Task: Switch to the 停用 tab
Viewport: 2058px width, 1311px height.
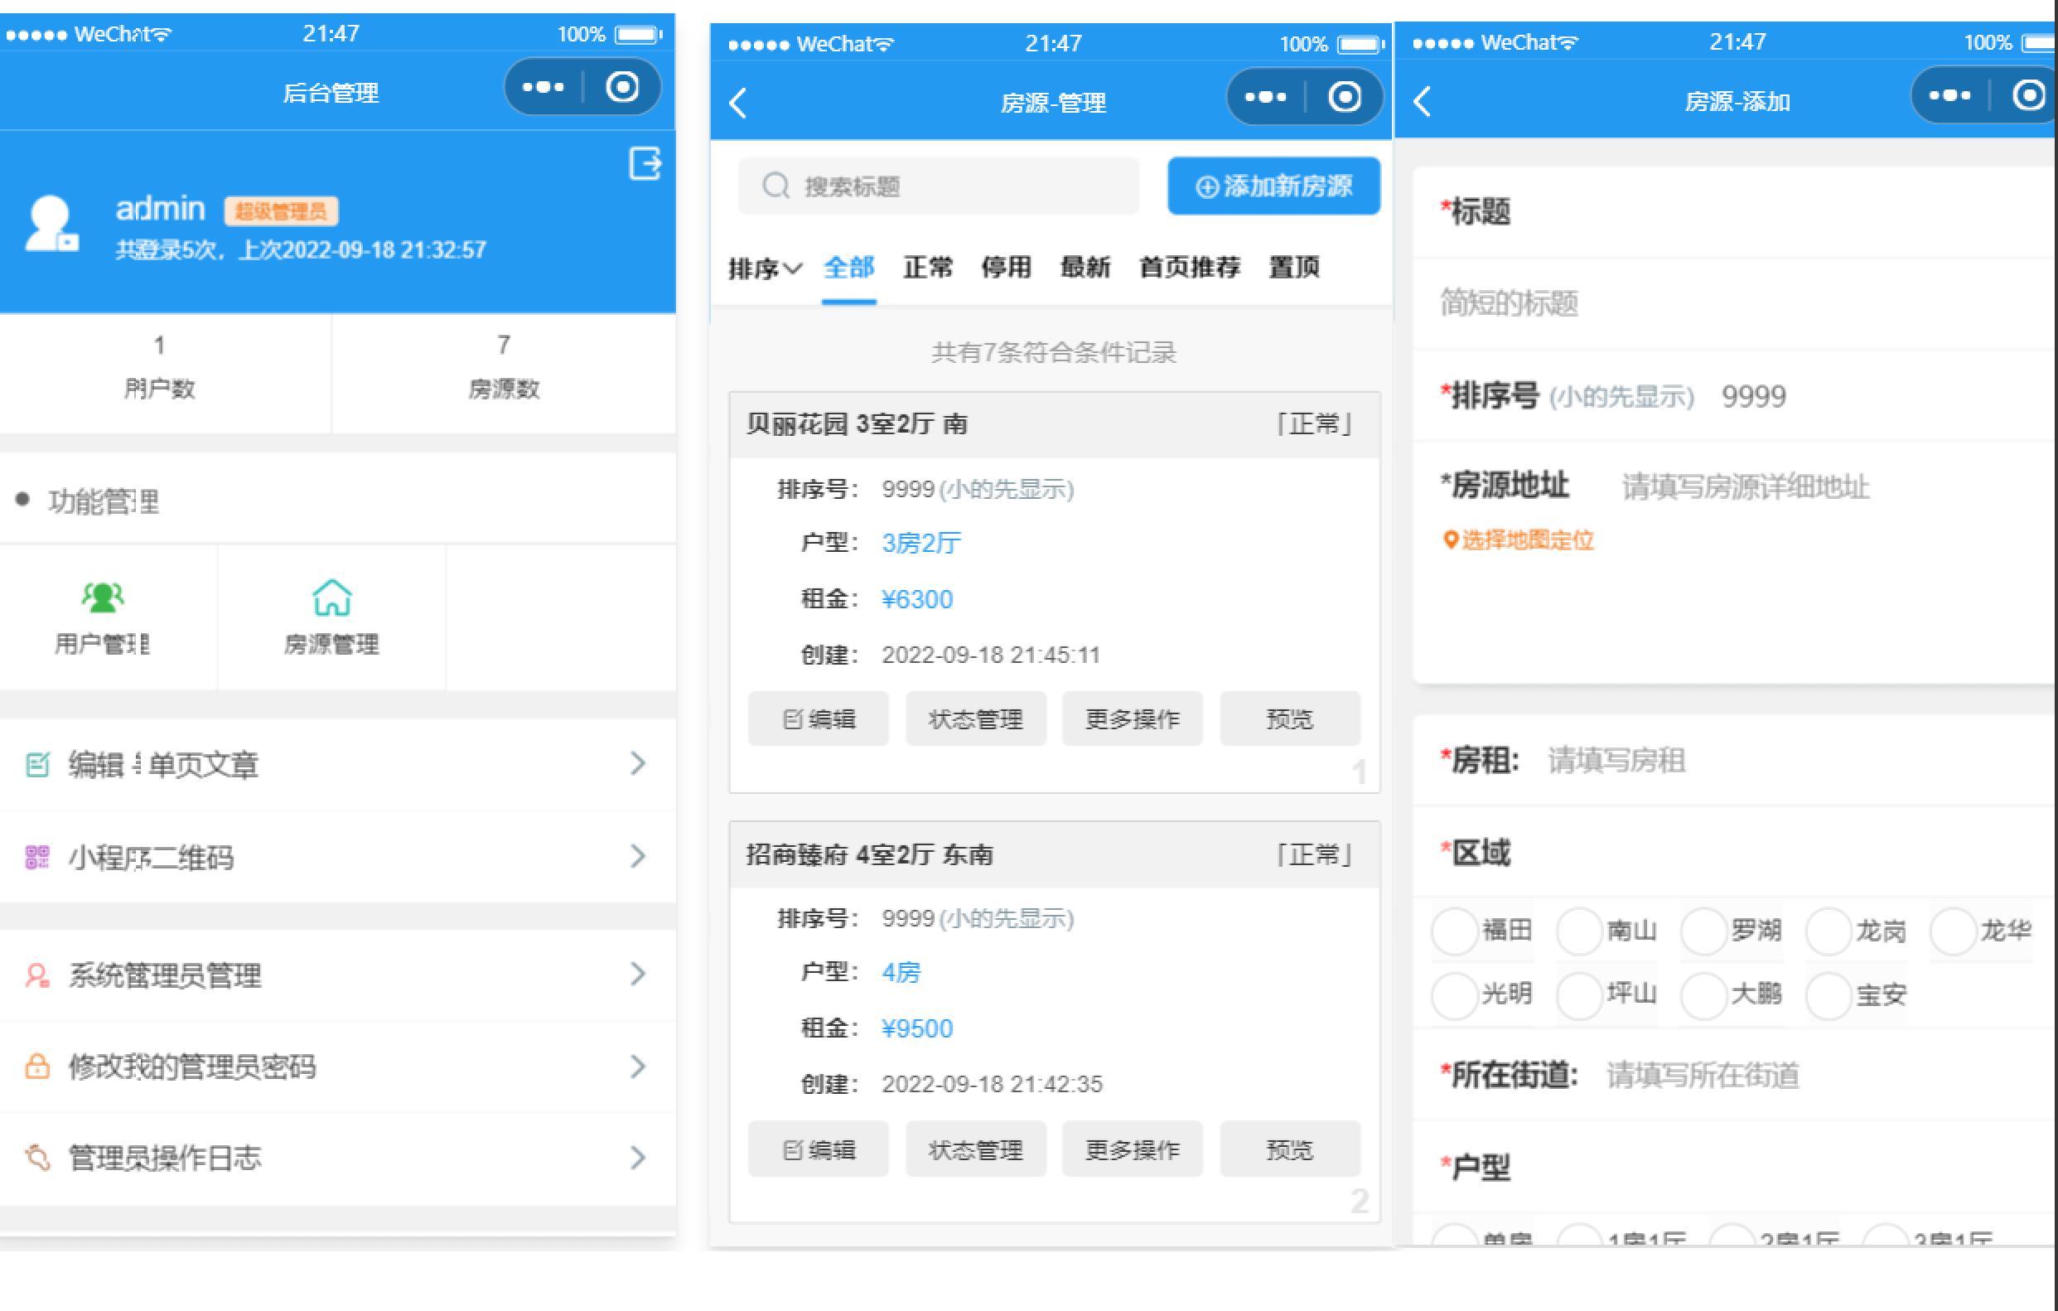Action: tap(1006, 268)
